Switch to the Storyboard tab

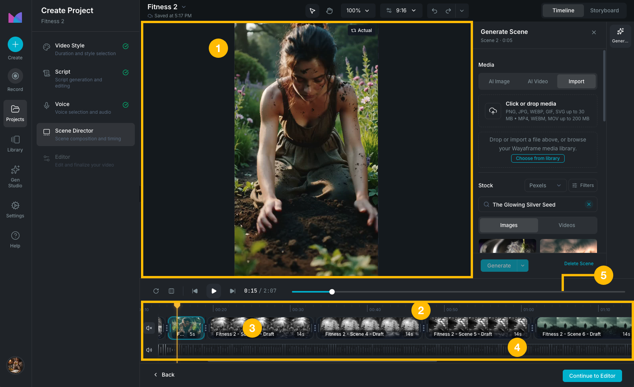(605, 10)
